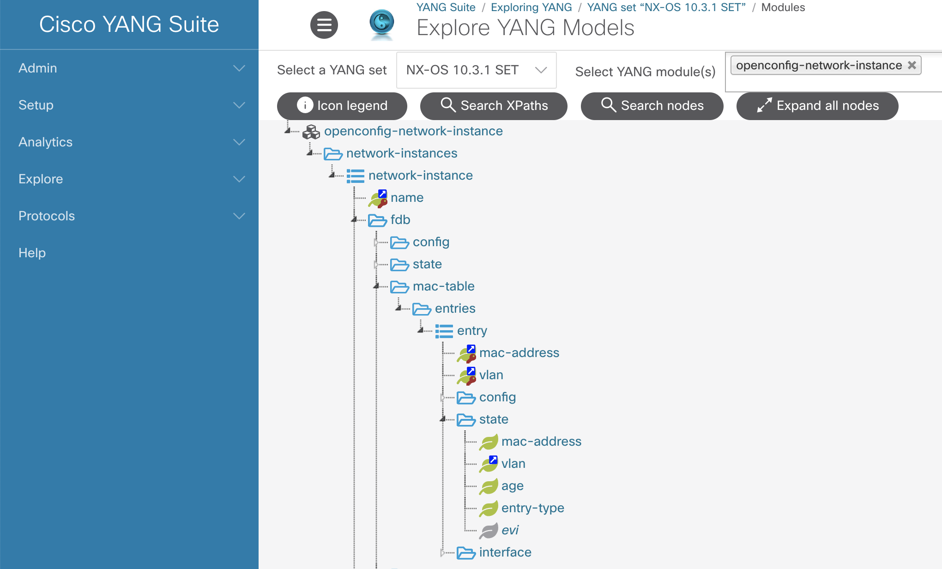This screenshot has height=569, width=942.
Task: Collapse the mac-table node arrow
Action: pos(376,286)
